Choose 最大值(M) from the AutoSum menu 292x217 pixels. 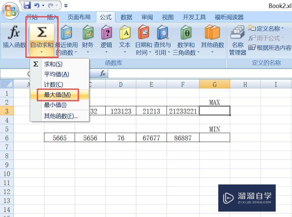pos(59,95)
